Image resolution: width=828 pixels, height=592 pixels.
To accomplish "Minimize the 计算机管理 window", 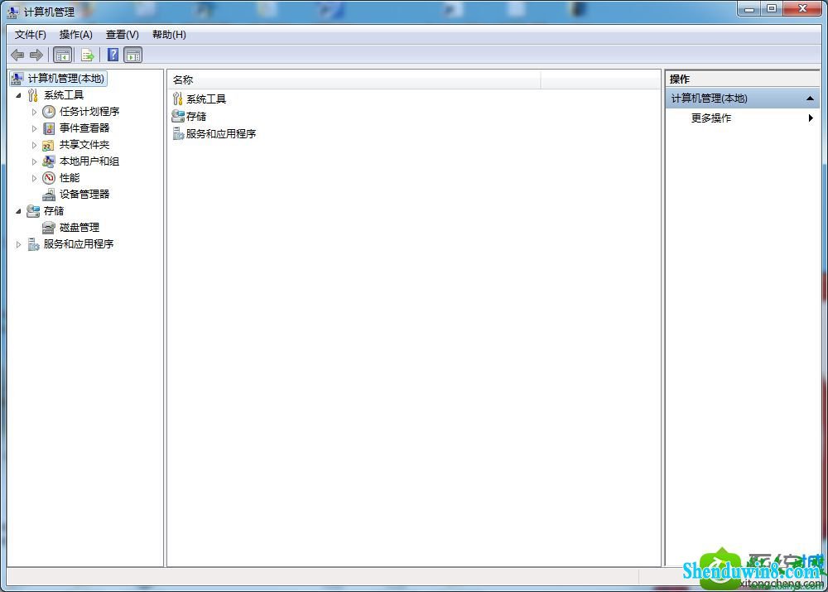I will (749, 9).
